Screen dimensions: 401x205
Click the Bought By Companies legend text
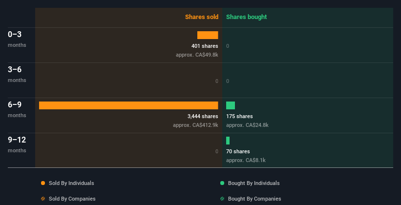(254, 199)
